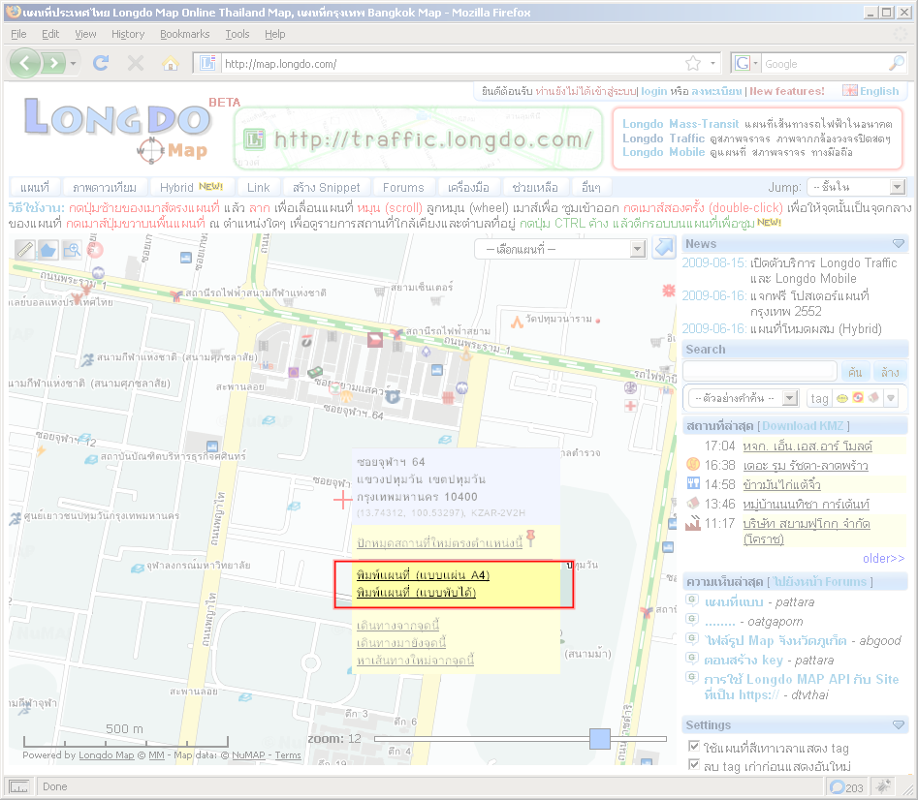The height and width of the screenshot is (800, 918).
Task: Click the Google search input field
Action: click(824, 63)
